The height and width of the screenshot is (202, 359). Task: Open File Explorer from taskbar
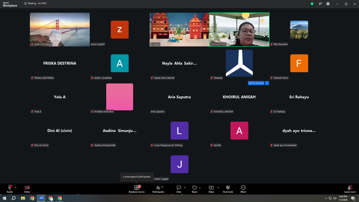[23, 198]
